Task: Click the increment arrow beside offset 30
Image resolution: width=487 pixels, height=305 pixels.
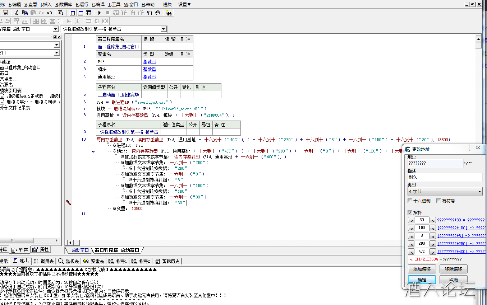Action: click(433, 220)
